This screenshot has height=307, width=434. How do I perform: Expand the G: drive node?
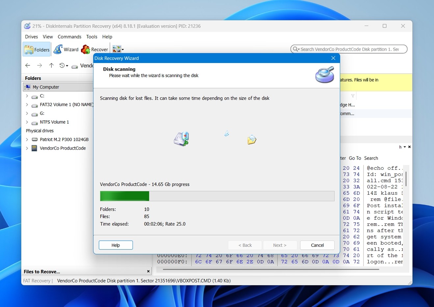[27, 114]
